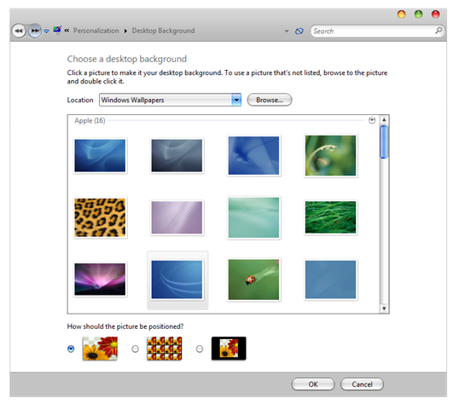Open the recent pages dropdown arrow
Viewport: 459px width, 409px height.
pos(46,31)
